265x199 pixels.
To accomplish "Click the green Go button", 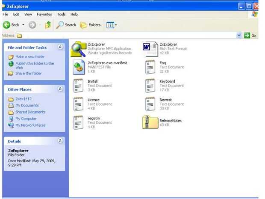I will pos(250,36).
